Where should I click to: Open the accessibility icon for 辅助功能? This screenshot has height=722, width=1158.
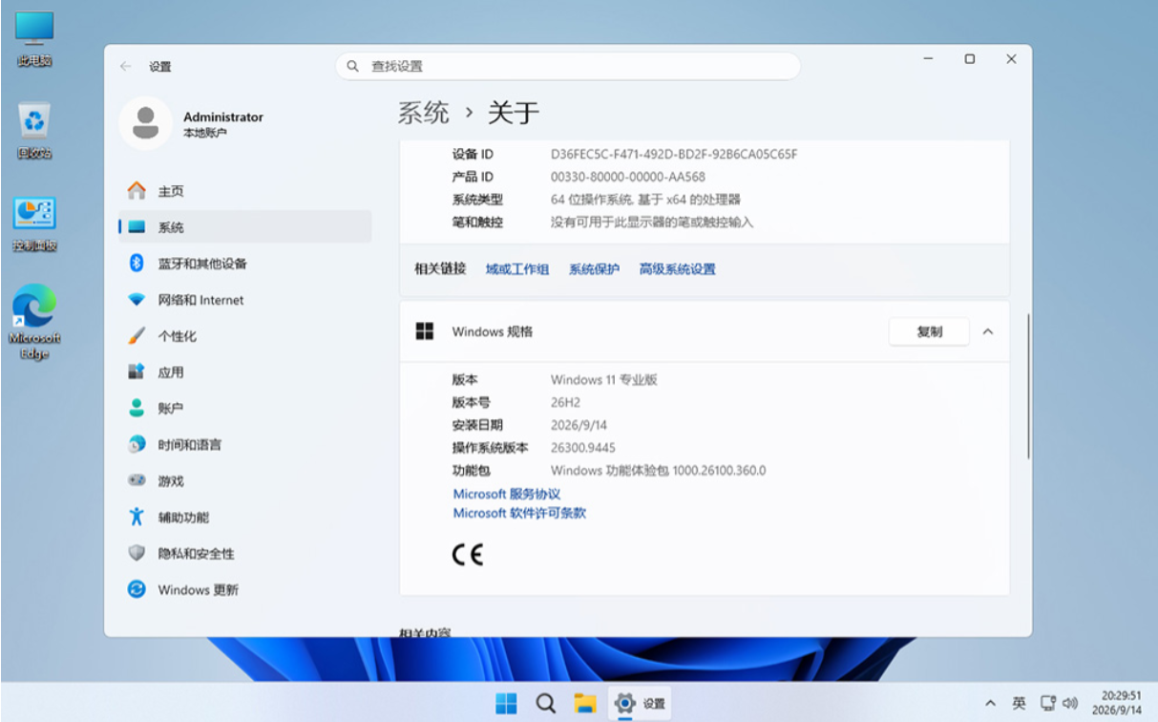tap(137, 517)
